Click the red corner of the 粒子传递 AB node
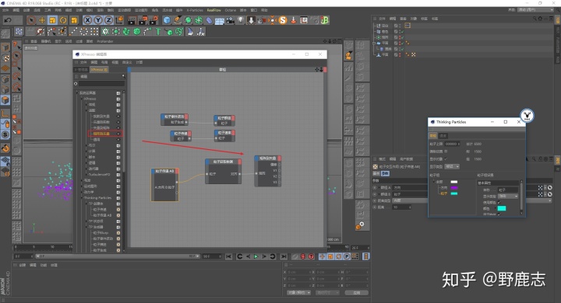 [x=177, y=171]
